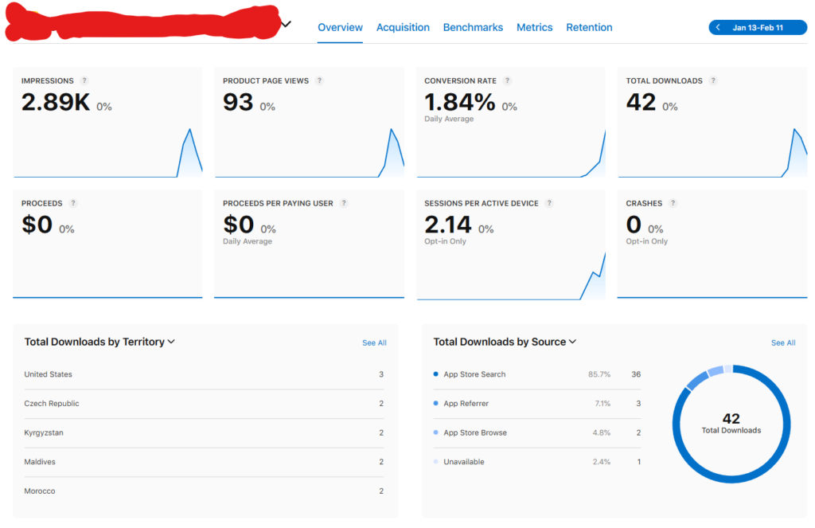Click See All for downloads by source

783,343
